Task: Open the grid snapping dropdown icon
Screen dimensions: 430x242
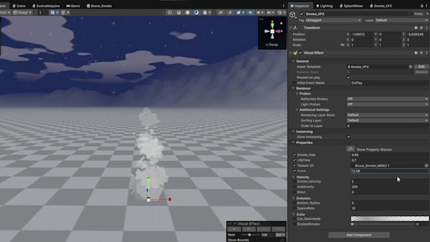Action: (65, 13)
